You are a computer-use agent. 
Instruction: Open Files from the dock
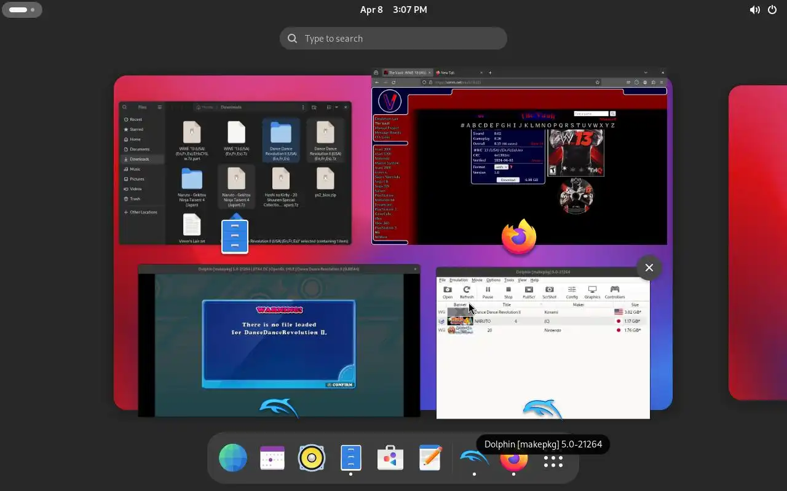click(351, 458)
